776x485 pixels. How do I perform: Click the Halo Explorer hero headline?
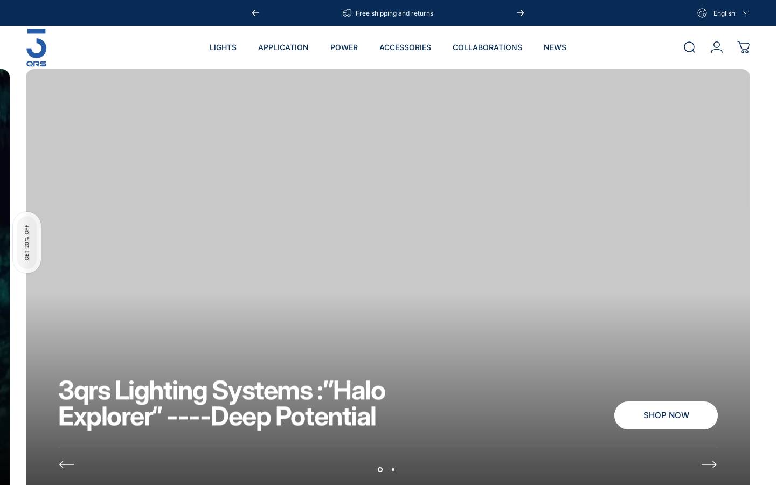click(x=222, y=404)
